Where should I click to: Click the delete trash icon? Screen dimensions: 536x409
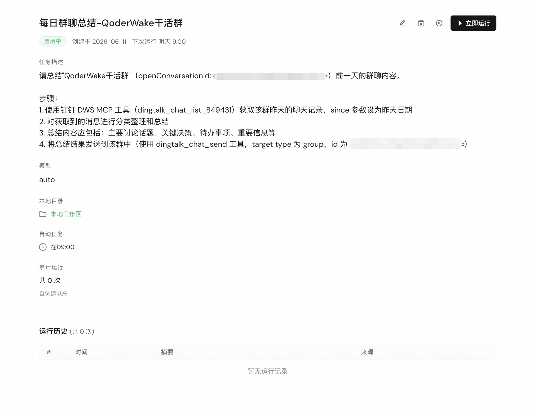point(421,23)
